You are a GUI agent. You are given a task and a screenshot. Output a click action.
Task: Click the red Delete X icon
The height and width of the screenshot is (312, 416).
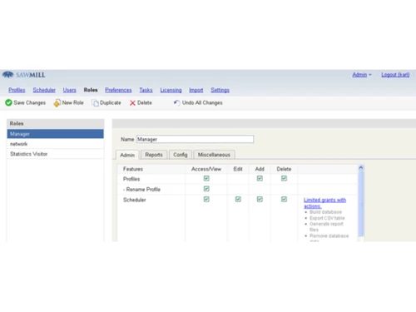click(132, 103)
